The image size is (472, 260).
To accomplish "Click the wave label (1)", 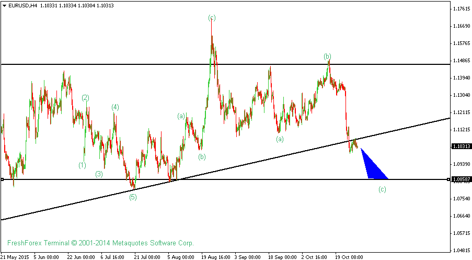I will coord(82,165).
